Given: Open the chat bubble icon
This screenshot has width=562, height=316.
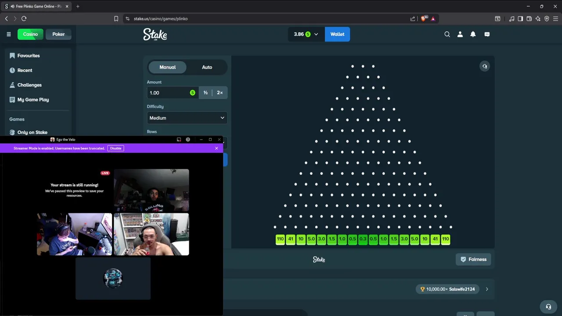Looking at the screenshot, I should click(x=487, y=34).
